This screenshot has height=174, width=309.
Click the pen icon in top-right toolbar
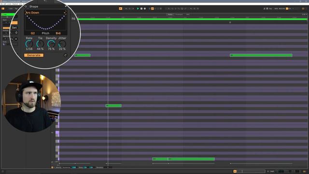point(264,9)
